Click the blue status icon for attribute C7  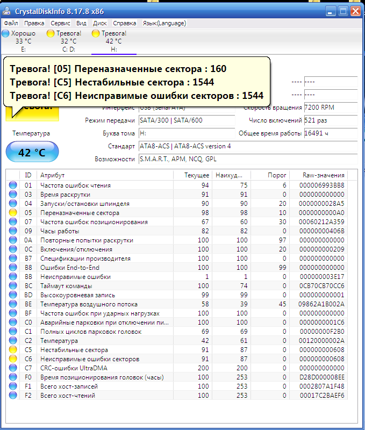click(13, 368)
